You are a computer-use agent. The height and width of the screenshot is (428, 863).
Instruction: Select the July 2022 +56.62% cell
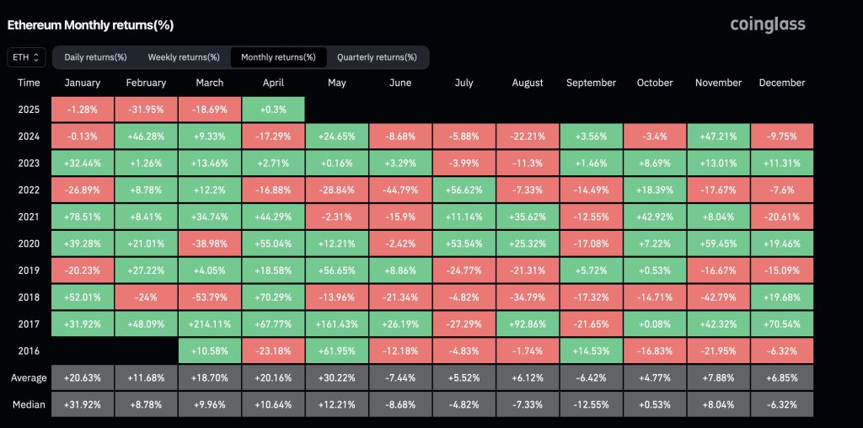click(464, 190)
